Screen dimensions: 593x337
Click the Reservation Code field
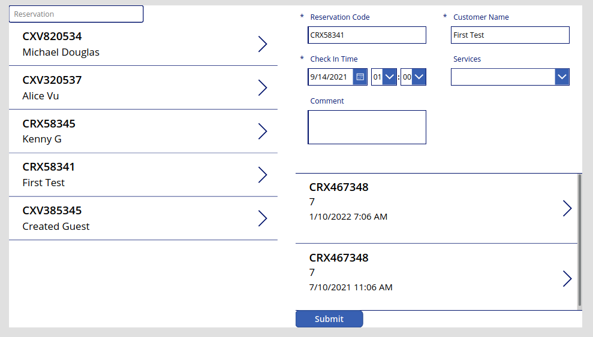tap(367, 35)
